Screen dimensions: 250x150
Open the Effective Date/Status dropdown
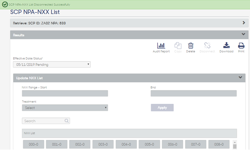[52, 64]
